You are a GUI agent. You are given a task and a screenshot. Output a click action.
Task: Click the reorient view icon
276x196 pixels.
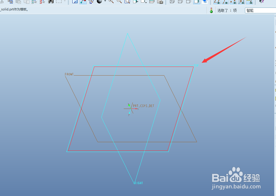[136, 1]
